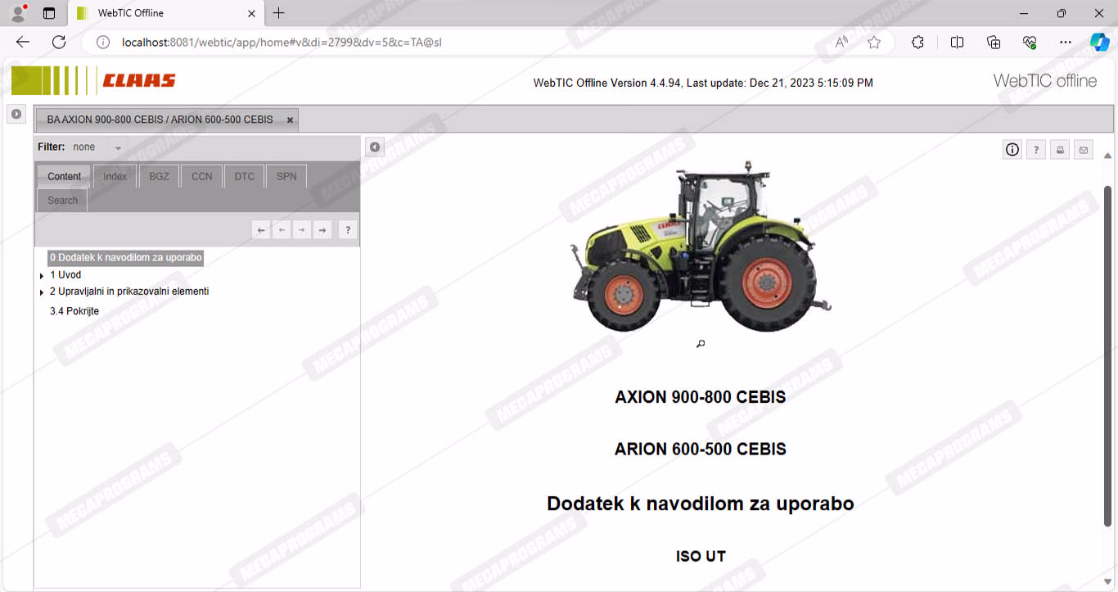The height and width of the screenshot is (592, 1118).
Task: Click the magnifier icon below tractor image
Action: pyautogui.click(x=701, y=344)
